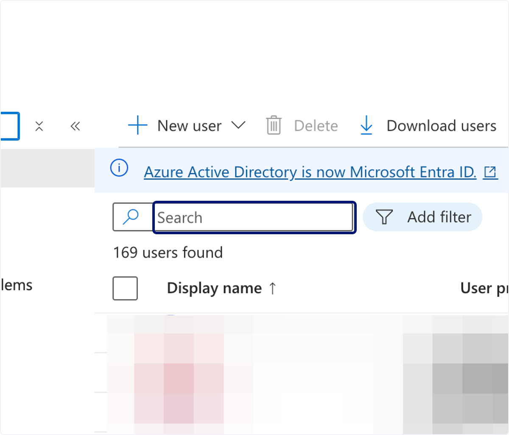Click the Add filter button
Image resolution: width=509 pixels, height=435 pixels.
[x=422, y=217]
